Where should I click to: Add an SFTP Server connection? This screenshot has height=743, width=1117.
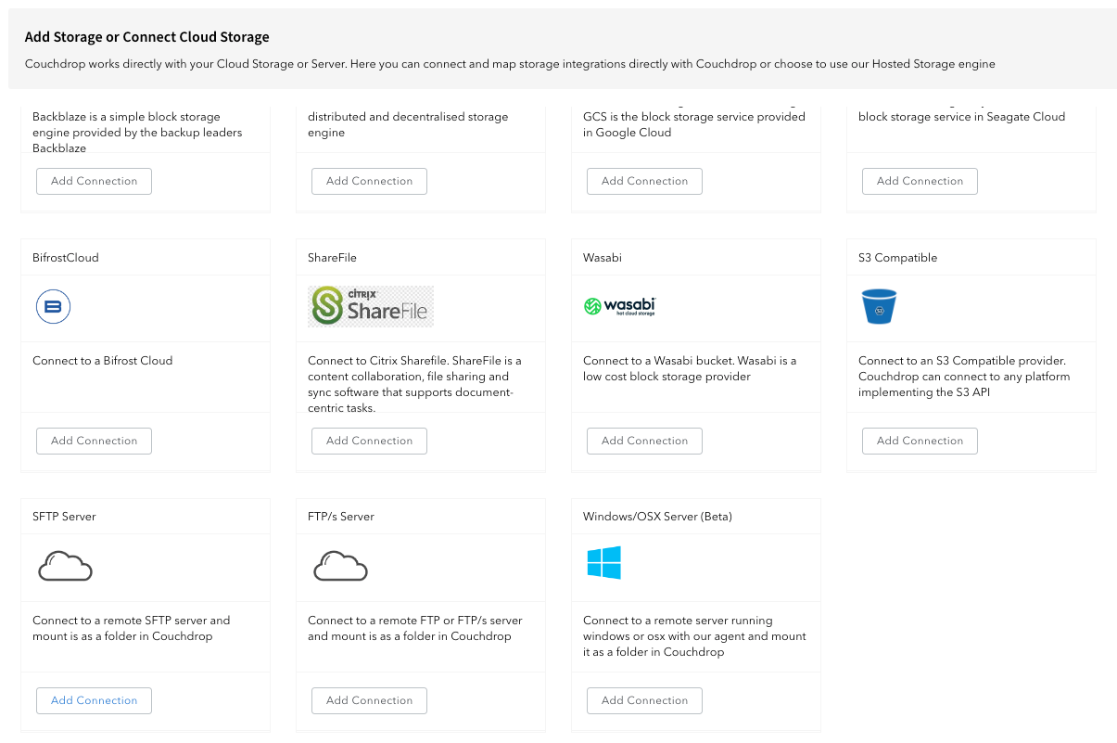click(94, 700)
